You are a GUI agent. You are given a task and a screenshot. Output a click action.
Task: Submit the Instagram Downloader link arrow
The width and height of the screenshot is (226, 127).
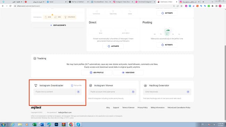coord(78,92)
